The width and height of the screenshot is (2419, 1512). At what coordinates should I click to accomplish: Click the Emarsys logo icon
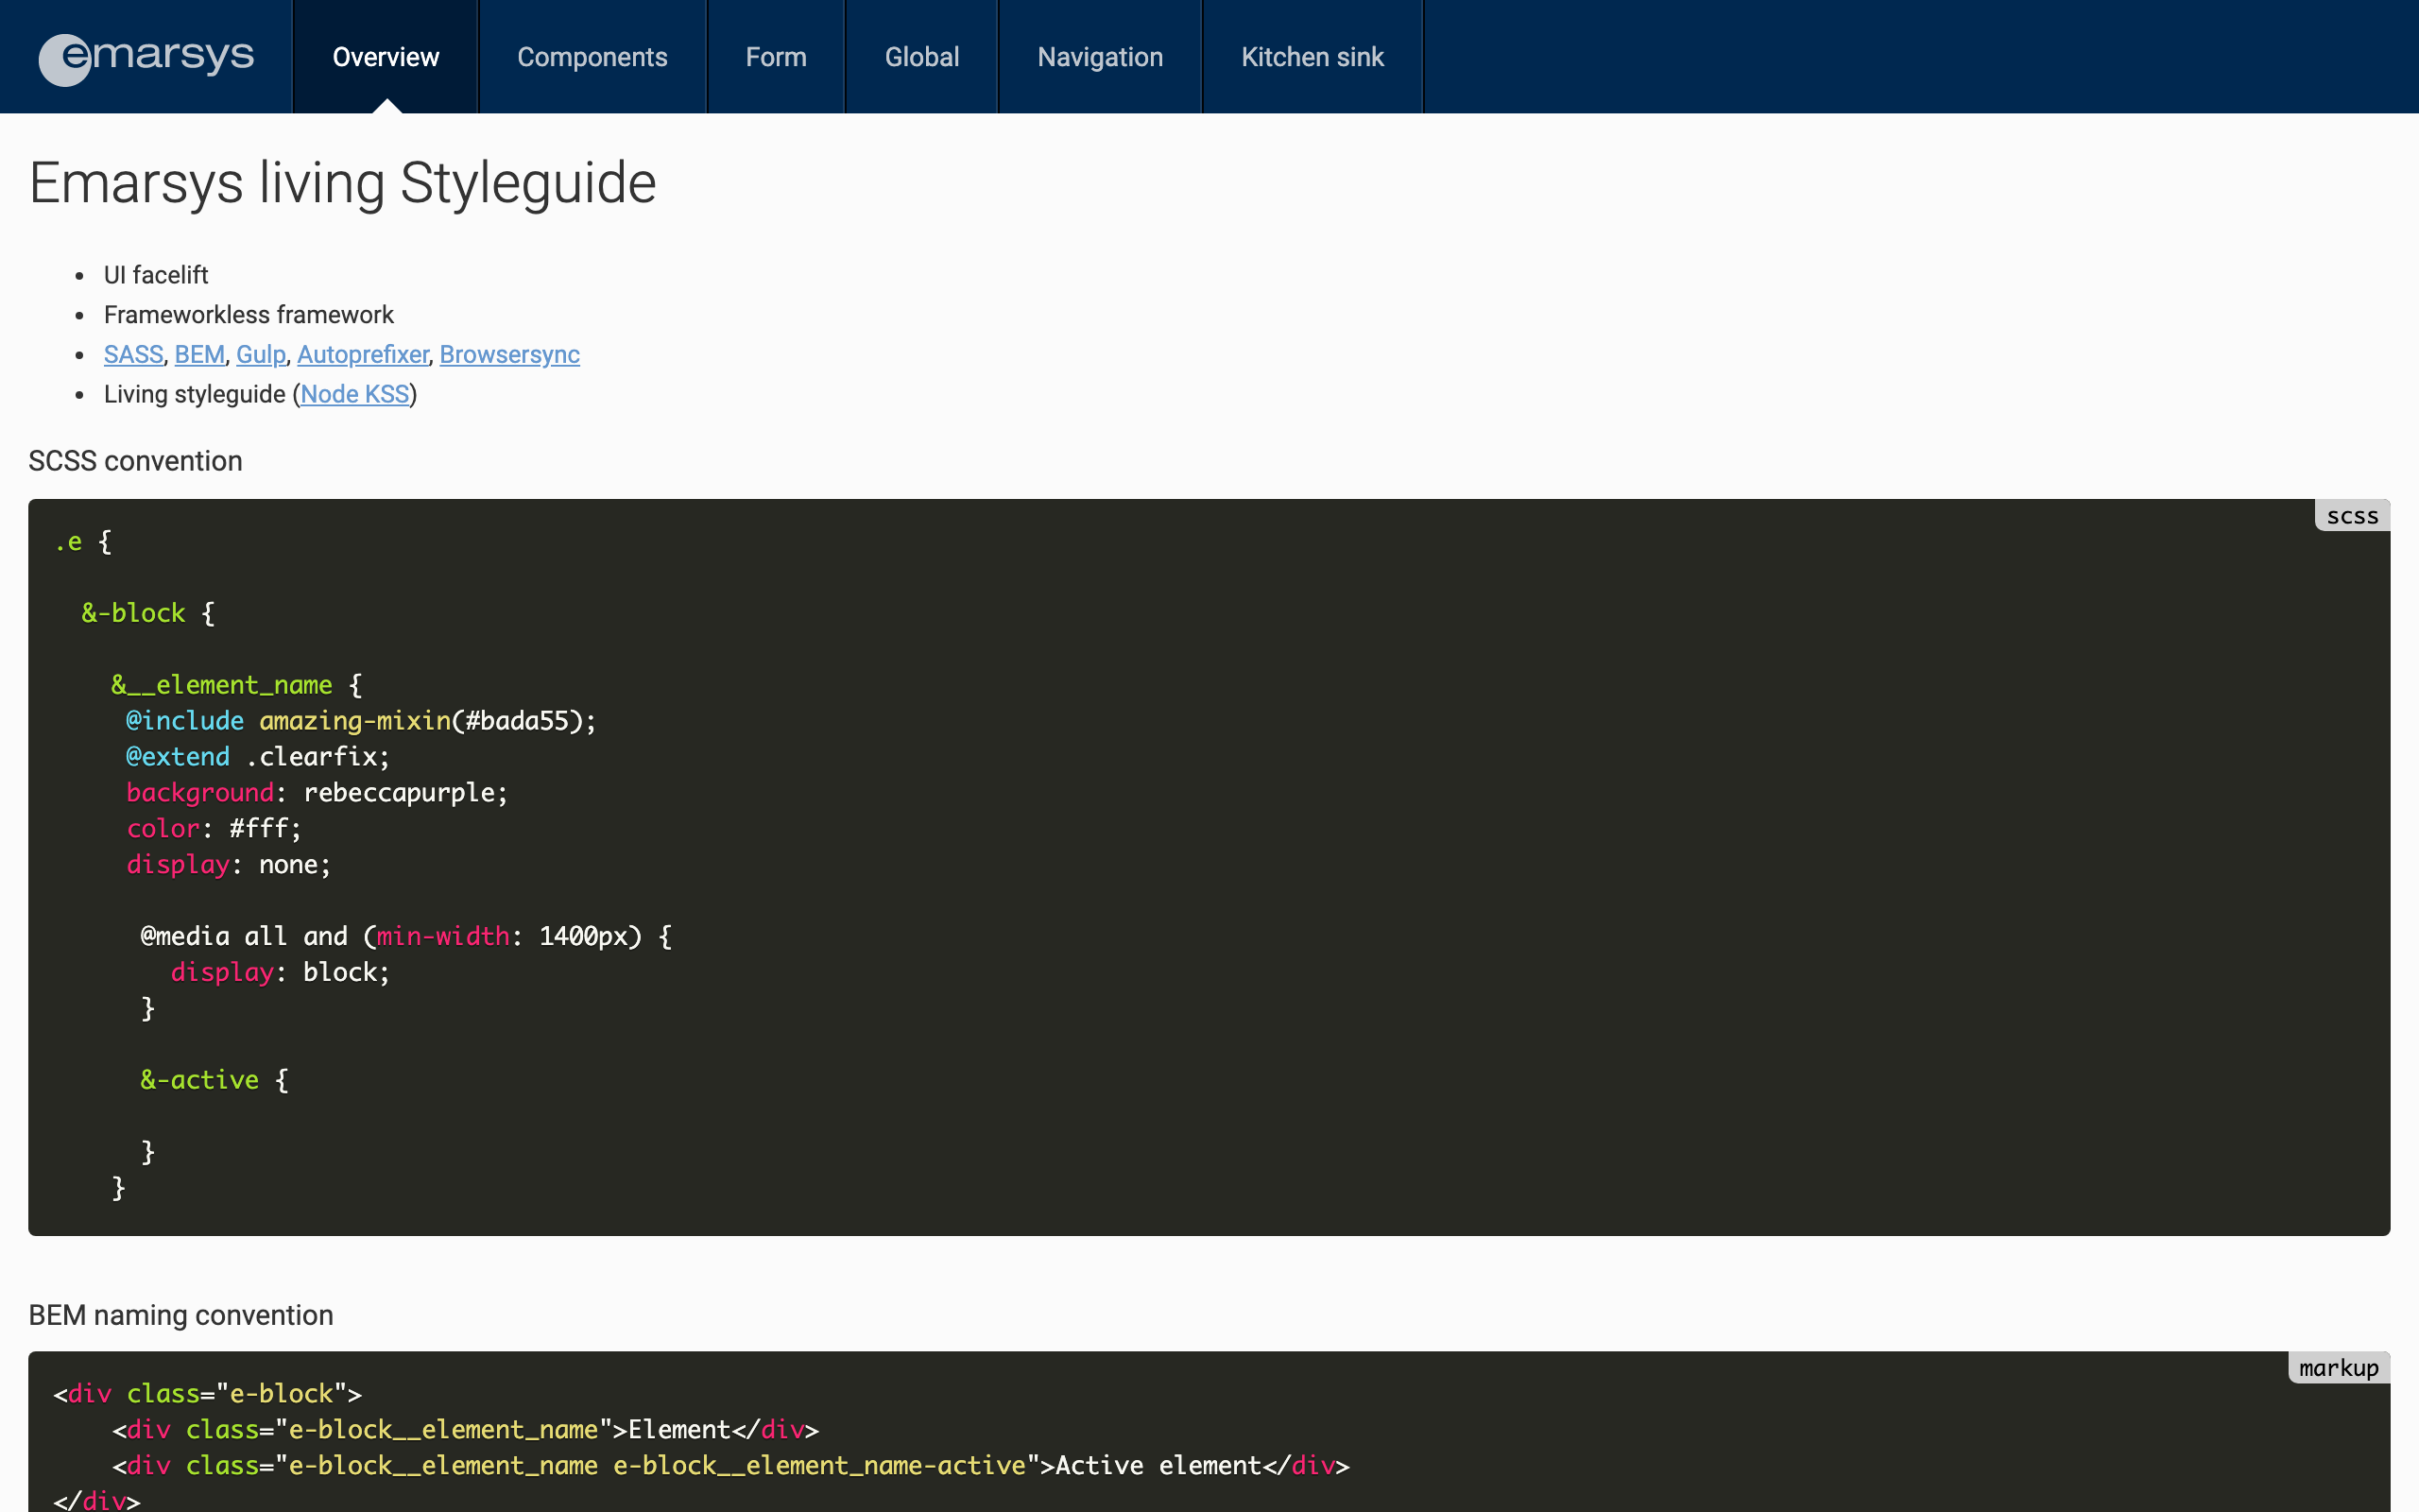coord(66,59)
